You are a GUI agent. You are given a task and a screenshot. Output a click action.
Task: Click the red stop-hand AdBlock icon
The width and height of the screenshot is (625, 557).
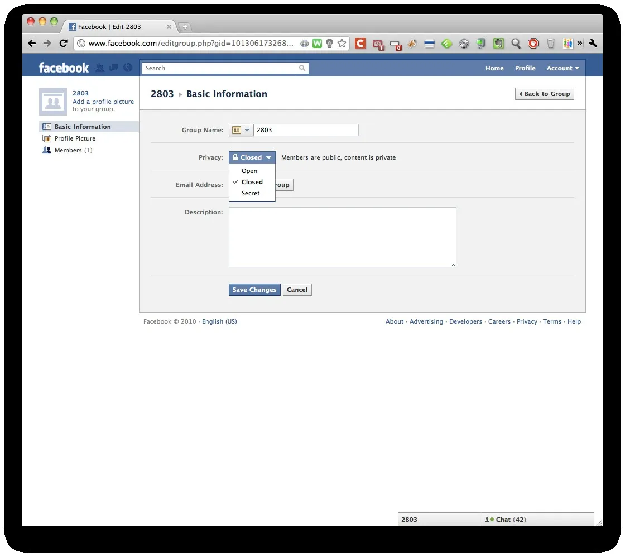pos(533,44)
